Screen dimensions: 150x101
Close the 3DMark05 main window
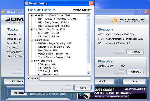(x=146, y=12)
